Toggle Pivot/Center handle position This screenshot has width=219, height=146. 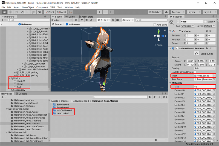tap(50, 12)
